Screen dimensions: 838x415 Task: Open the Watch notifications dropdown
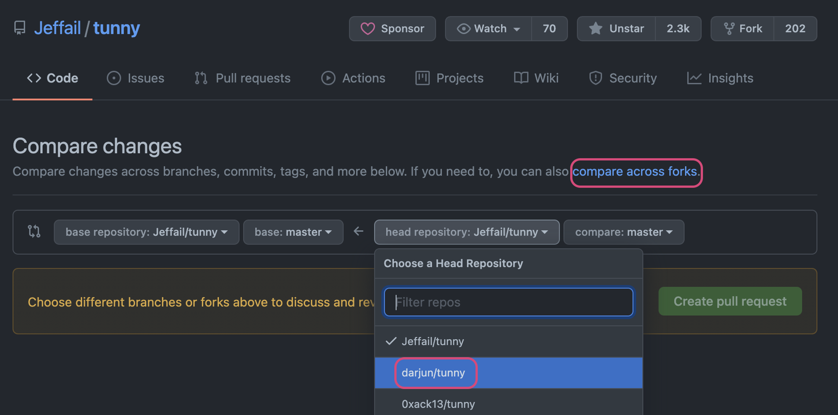click(489, 28)
